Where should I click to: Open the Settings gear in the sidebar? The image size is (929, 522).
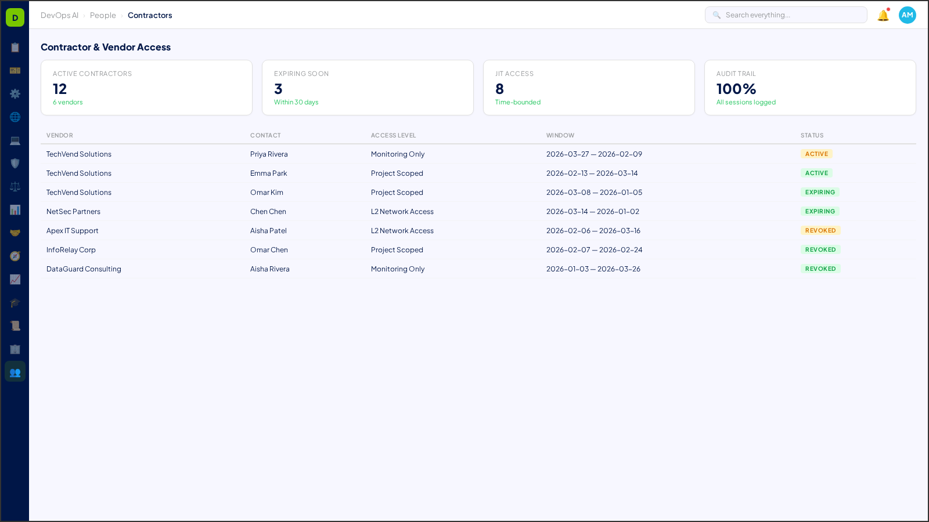tap(15, 94)
